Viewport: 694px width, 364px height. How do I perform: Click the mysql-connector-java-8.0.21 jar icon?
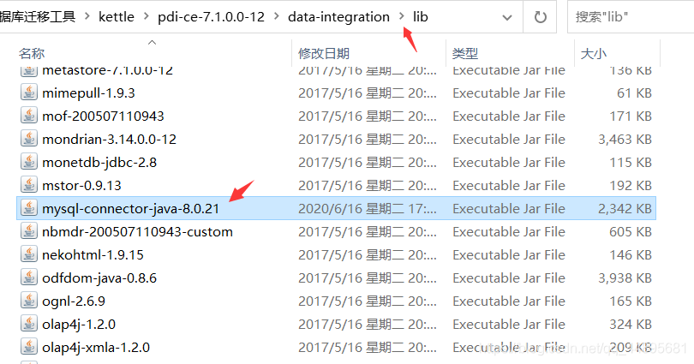tap(29, 208)
